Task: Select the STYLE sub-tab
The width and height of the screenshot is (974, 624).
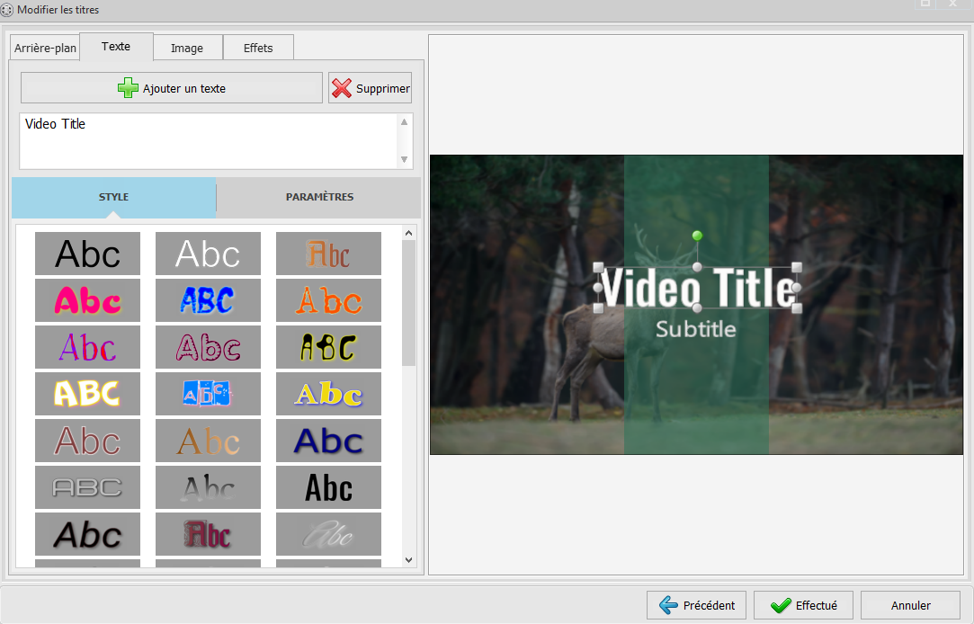Action: (x=113, y=197)
